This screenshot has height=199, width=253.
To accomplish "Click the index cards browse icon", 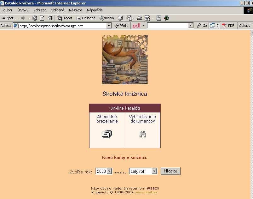I will [107, 134].
